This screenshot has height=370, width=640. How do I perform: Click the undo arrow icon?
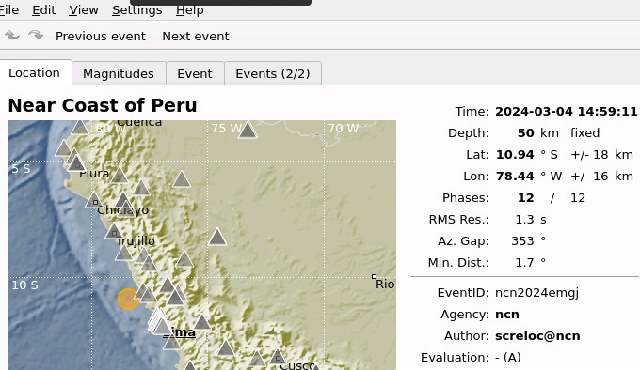[x=12, y=36]
